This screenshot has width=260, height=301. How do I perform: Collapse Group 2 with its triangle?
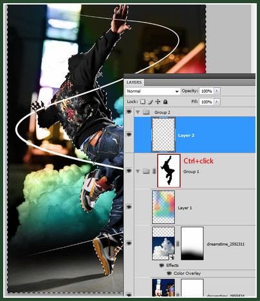click(138, 112)
